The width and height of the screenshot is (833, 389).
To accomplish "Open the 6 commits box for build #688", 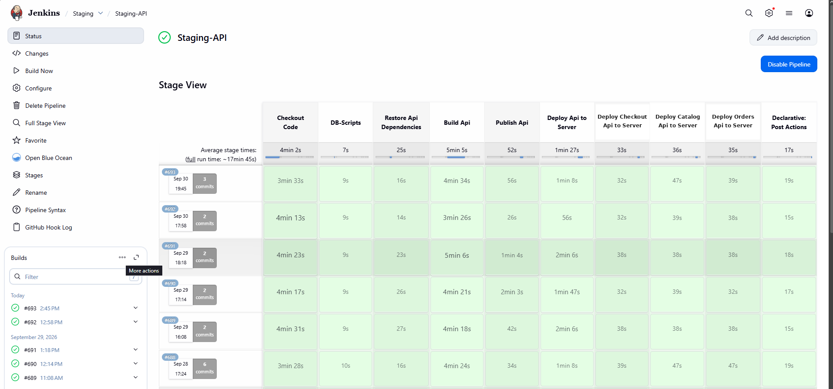I will pyautogui.click(x=205, y=368).
